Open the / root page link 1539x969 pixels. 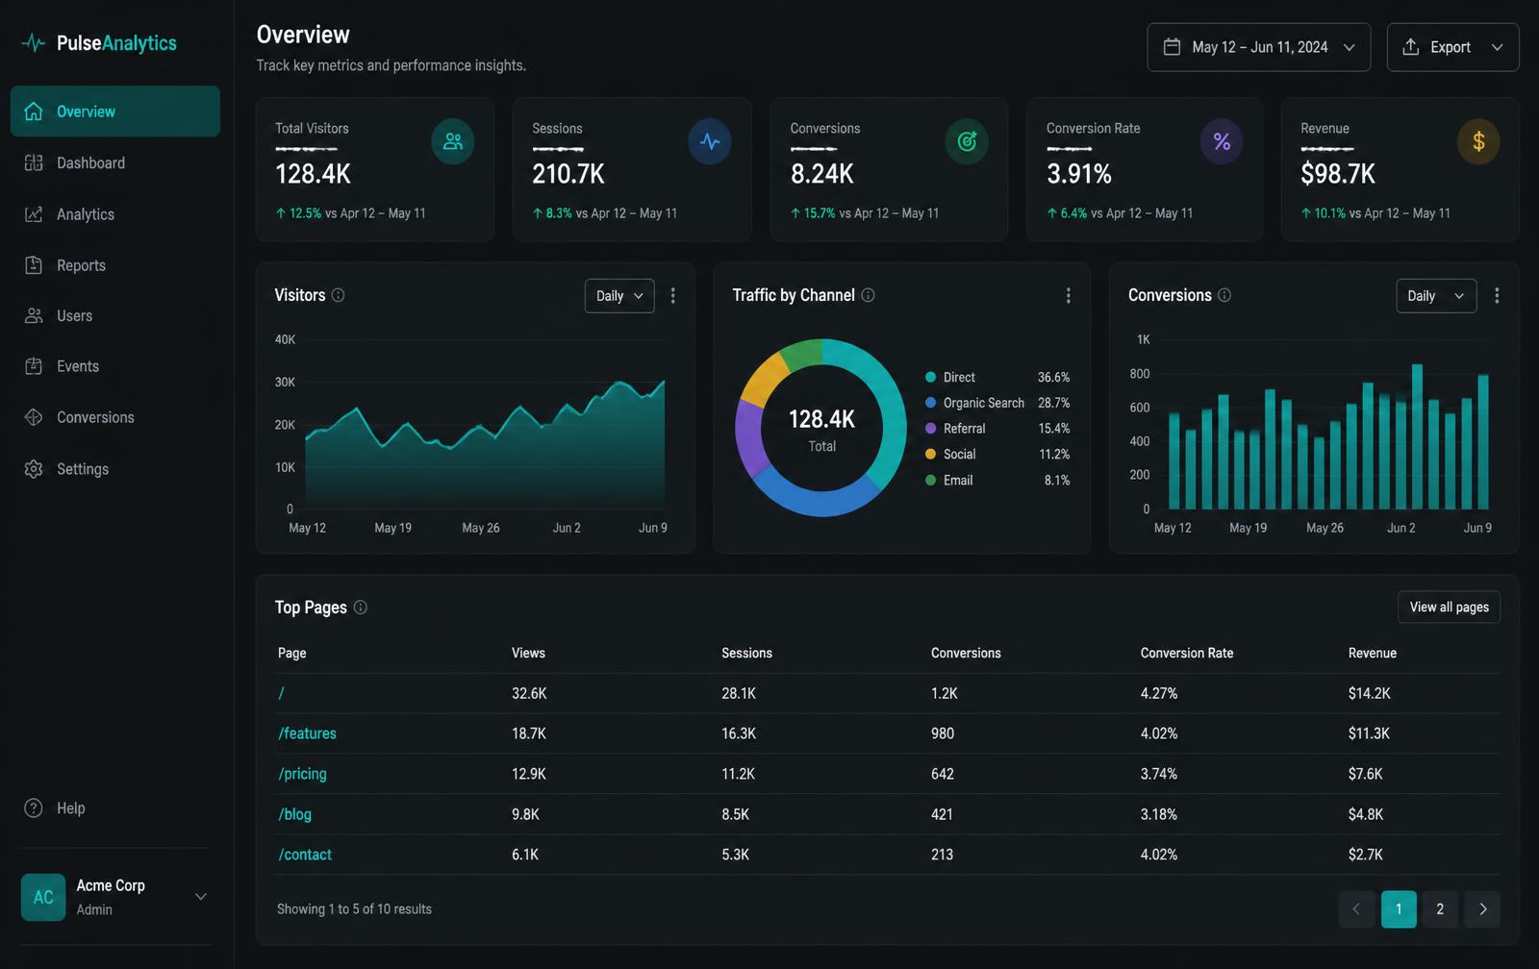point(281,693)
